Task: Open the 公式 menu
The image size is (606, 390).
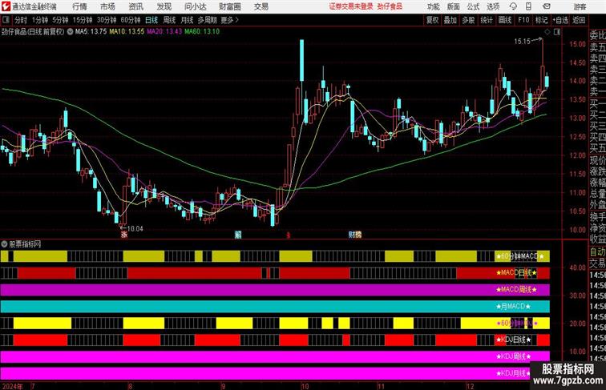Action: [473, 6]
